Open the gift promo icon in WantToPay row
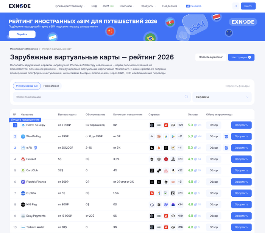 coord(226,137)
